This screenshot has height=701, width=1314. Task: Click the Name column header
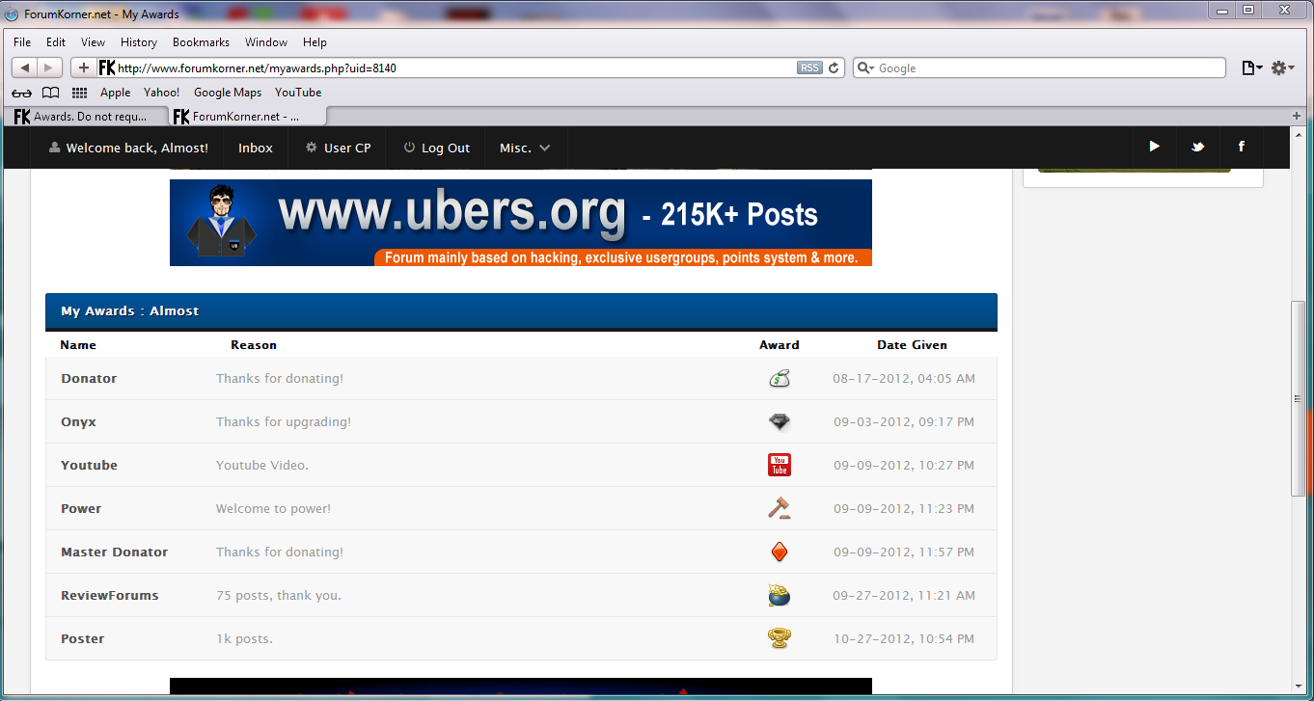[78, 345]
